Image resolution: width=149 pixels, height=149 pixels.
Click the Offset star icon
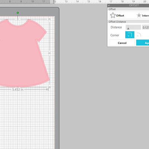click(x=113, y=15)
